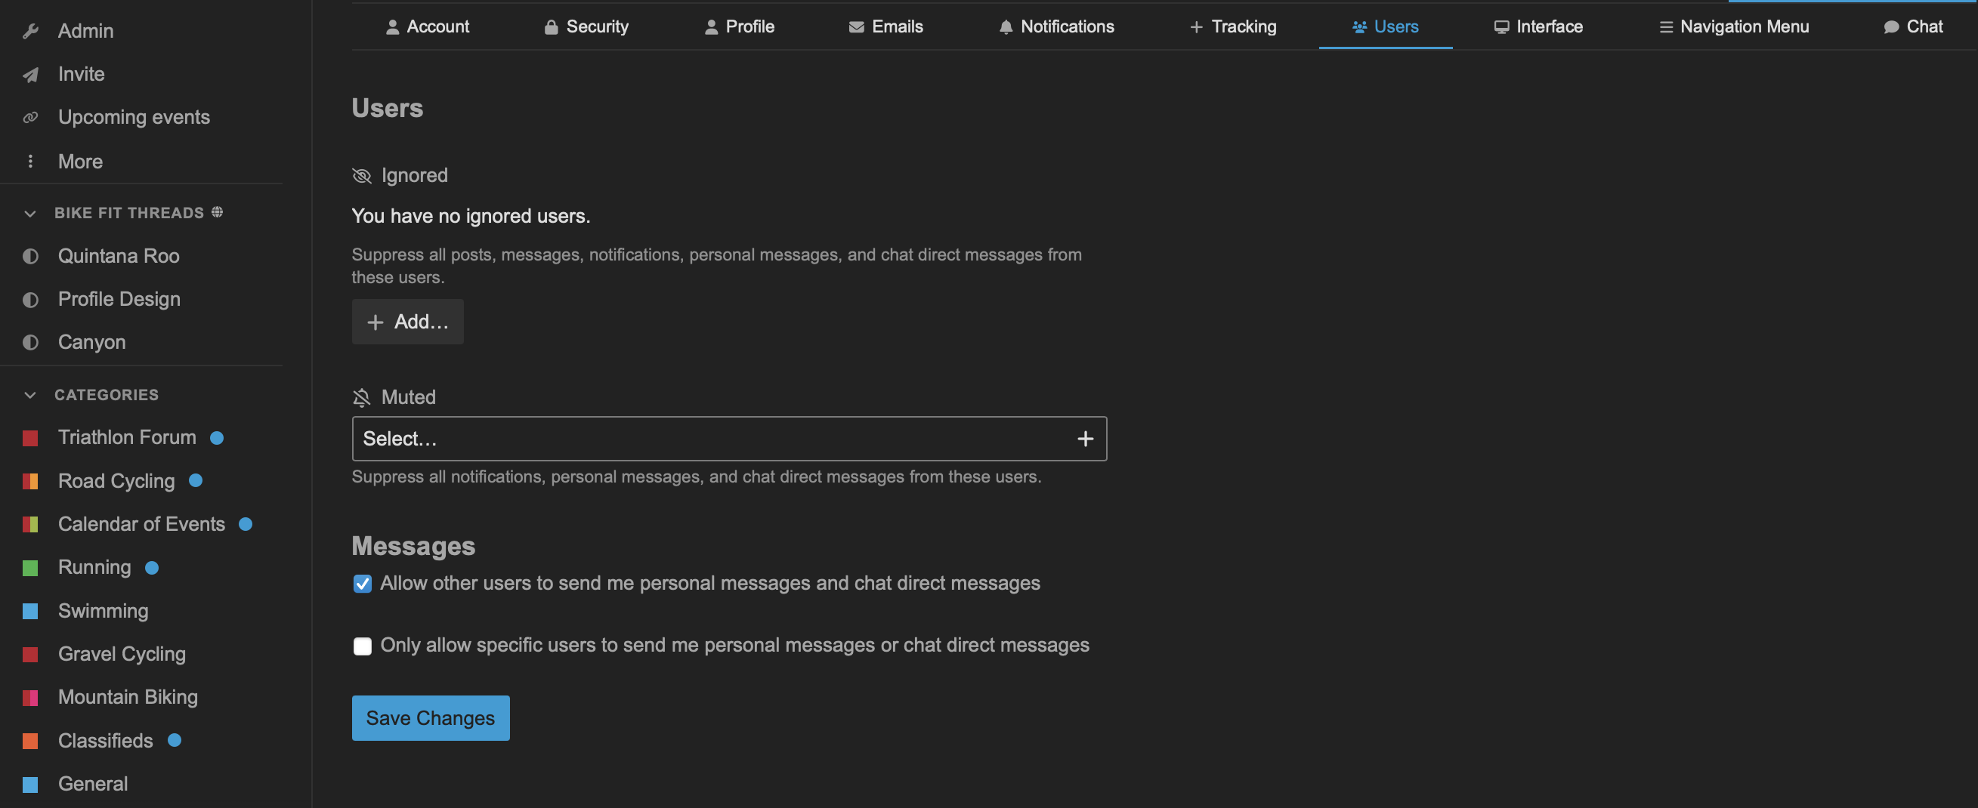Click Add button for ignored users
The width and height of the screenshot is (1978, 808).
tap(407, 322)
